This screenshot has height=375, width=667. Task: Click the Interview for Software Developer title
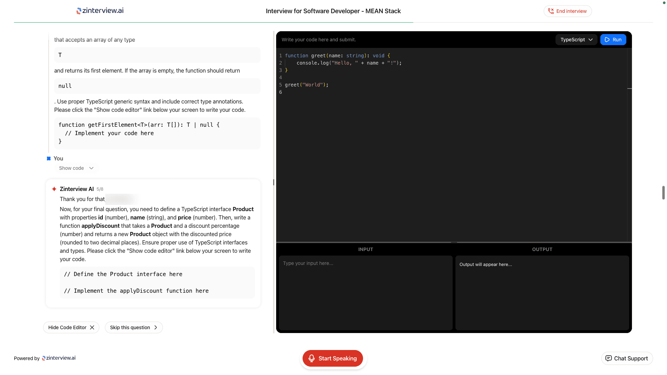pyautogui.click(x=333, y=11)
